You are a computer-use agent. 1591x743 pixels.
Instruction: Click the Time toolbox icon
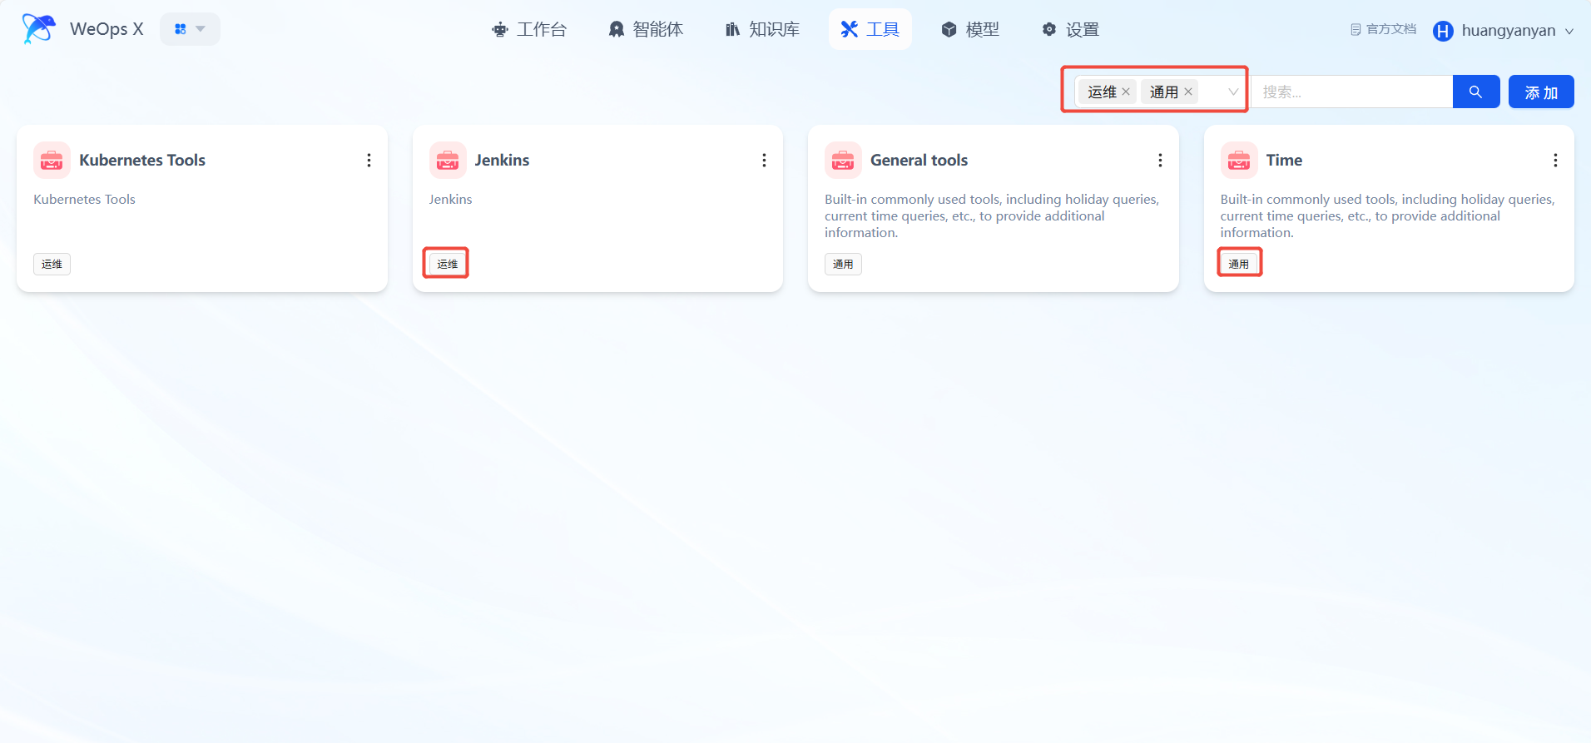coord(1239,160)
